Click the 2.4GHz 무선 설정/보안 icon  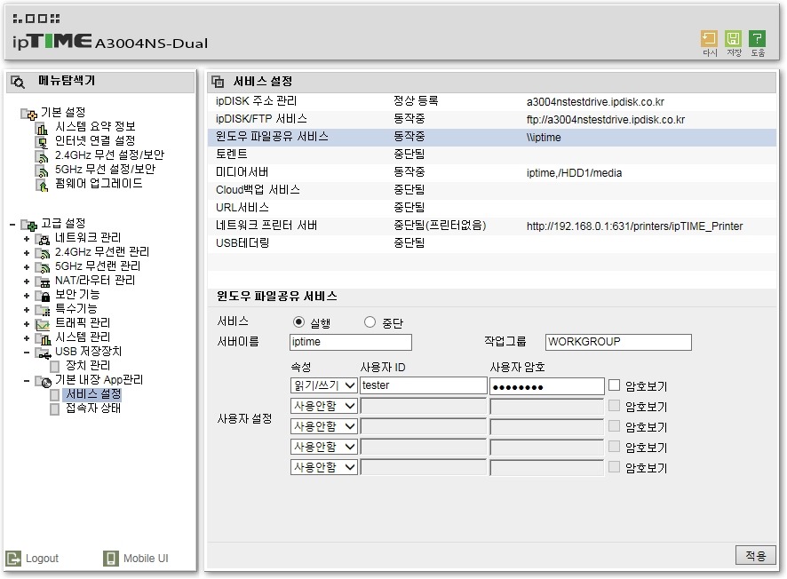point(42,156)
